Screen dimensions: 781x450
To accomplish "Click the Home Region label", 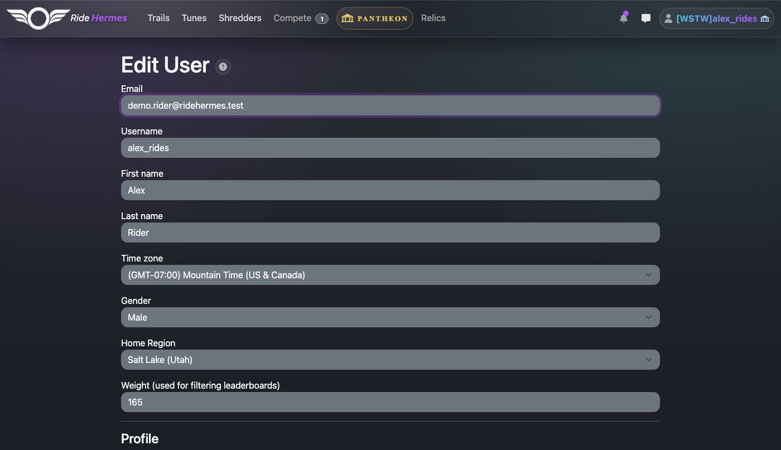I will (x=148, y=343).
